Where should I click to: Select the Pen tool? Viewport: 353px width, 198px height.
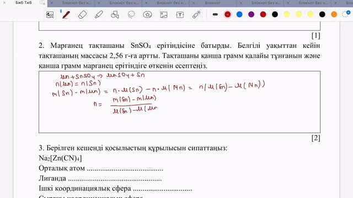point(66,15)
